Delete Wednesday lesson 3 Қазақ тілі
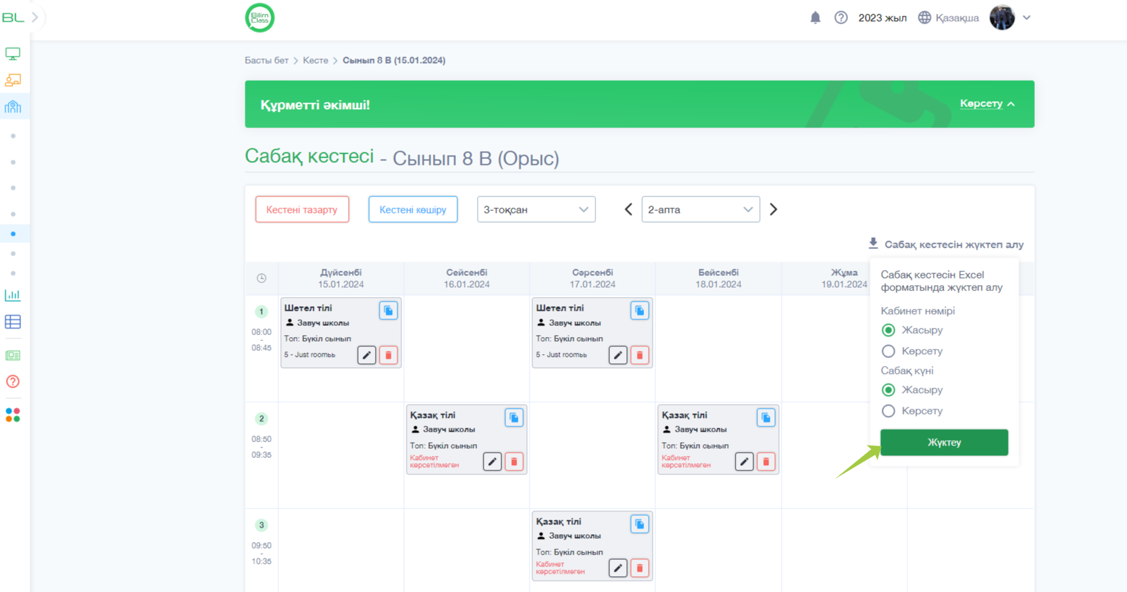 (x=639, y=568)
